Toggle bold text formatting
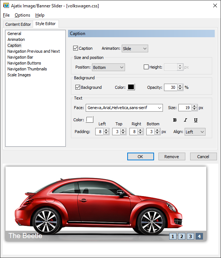Screen dimensions: 221x258 175,120
